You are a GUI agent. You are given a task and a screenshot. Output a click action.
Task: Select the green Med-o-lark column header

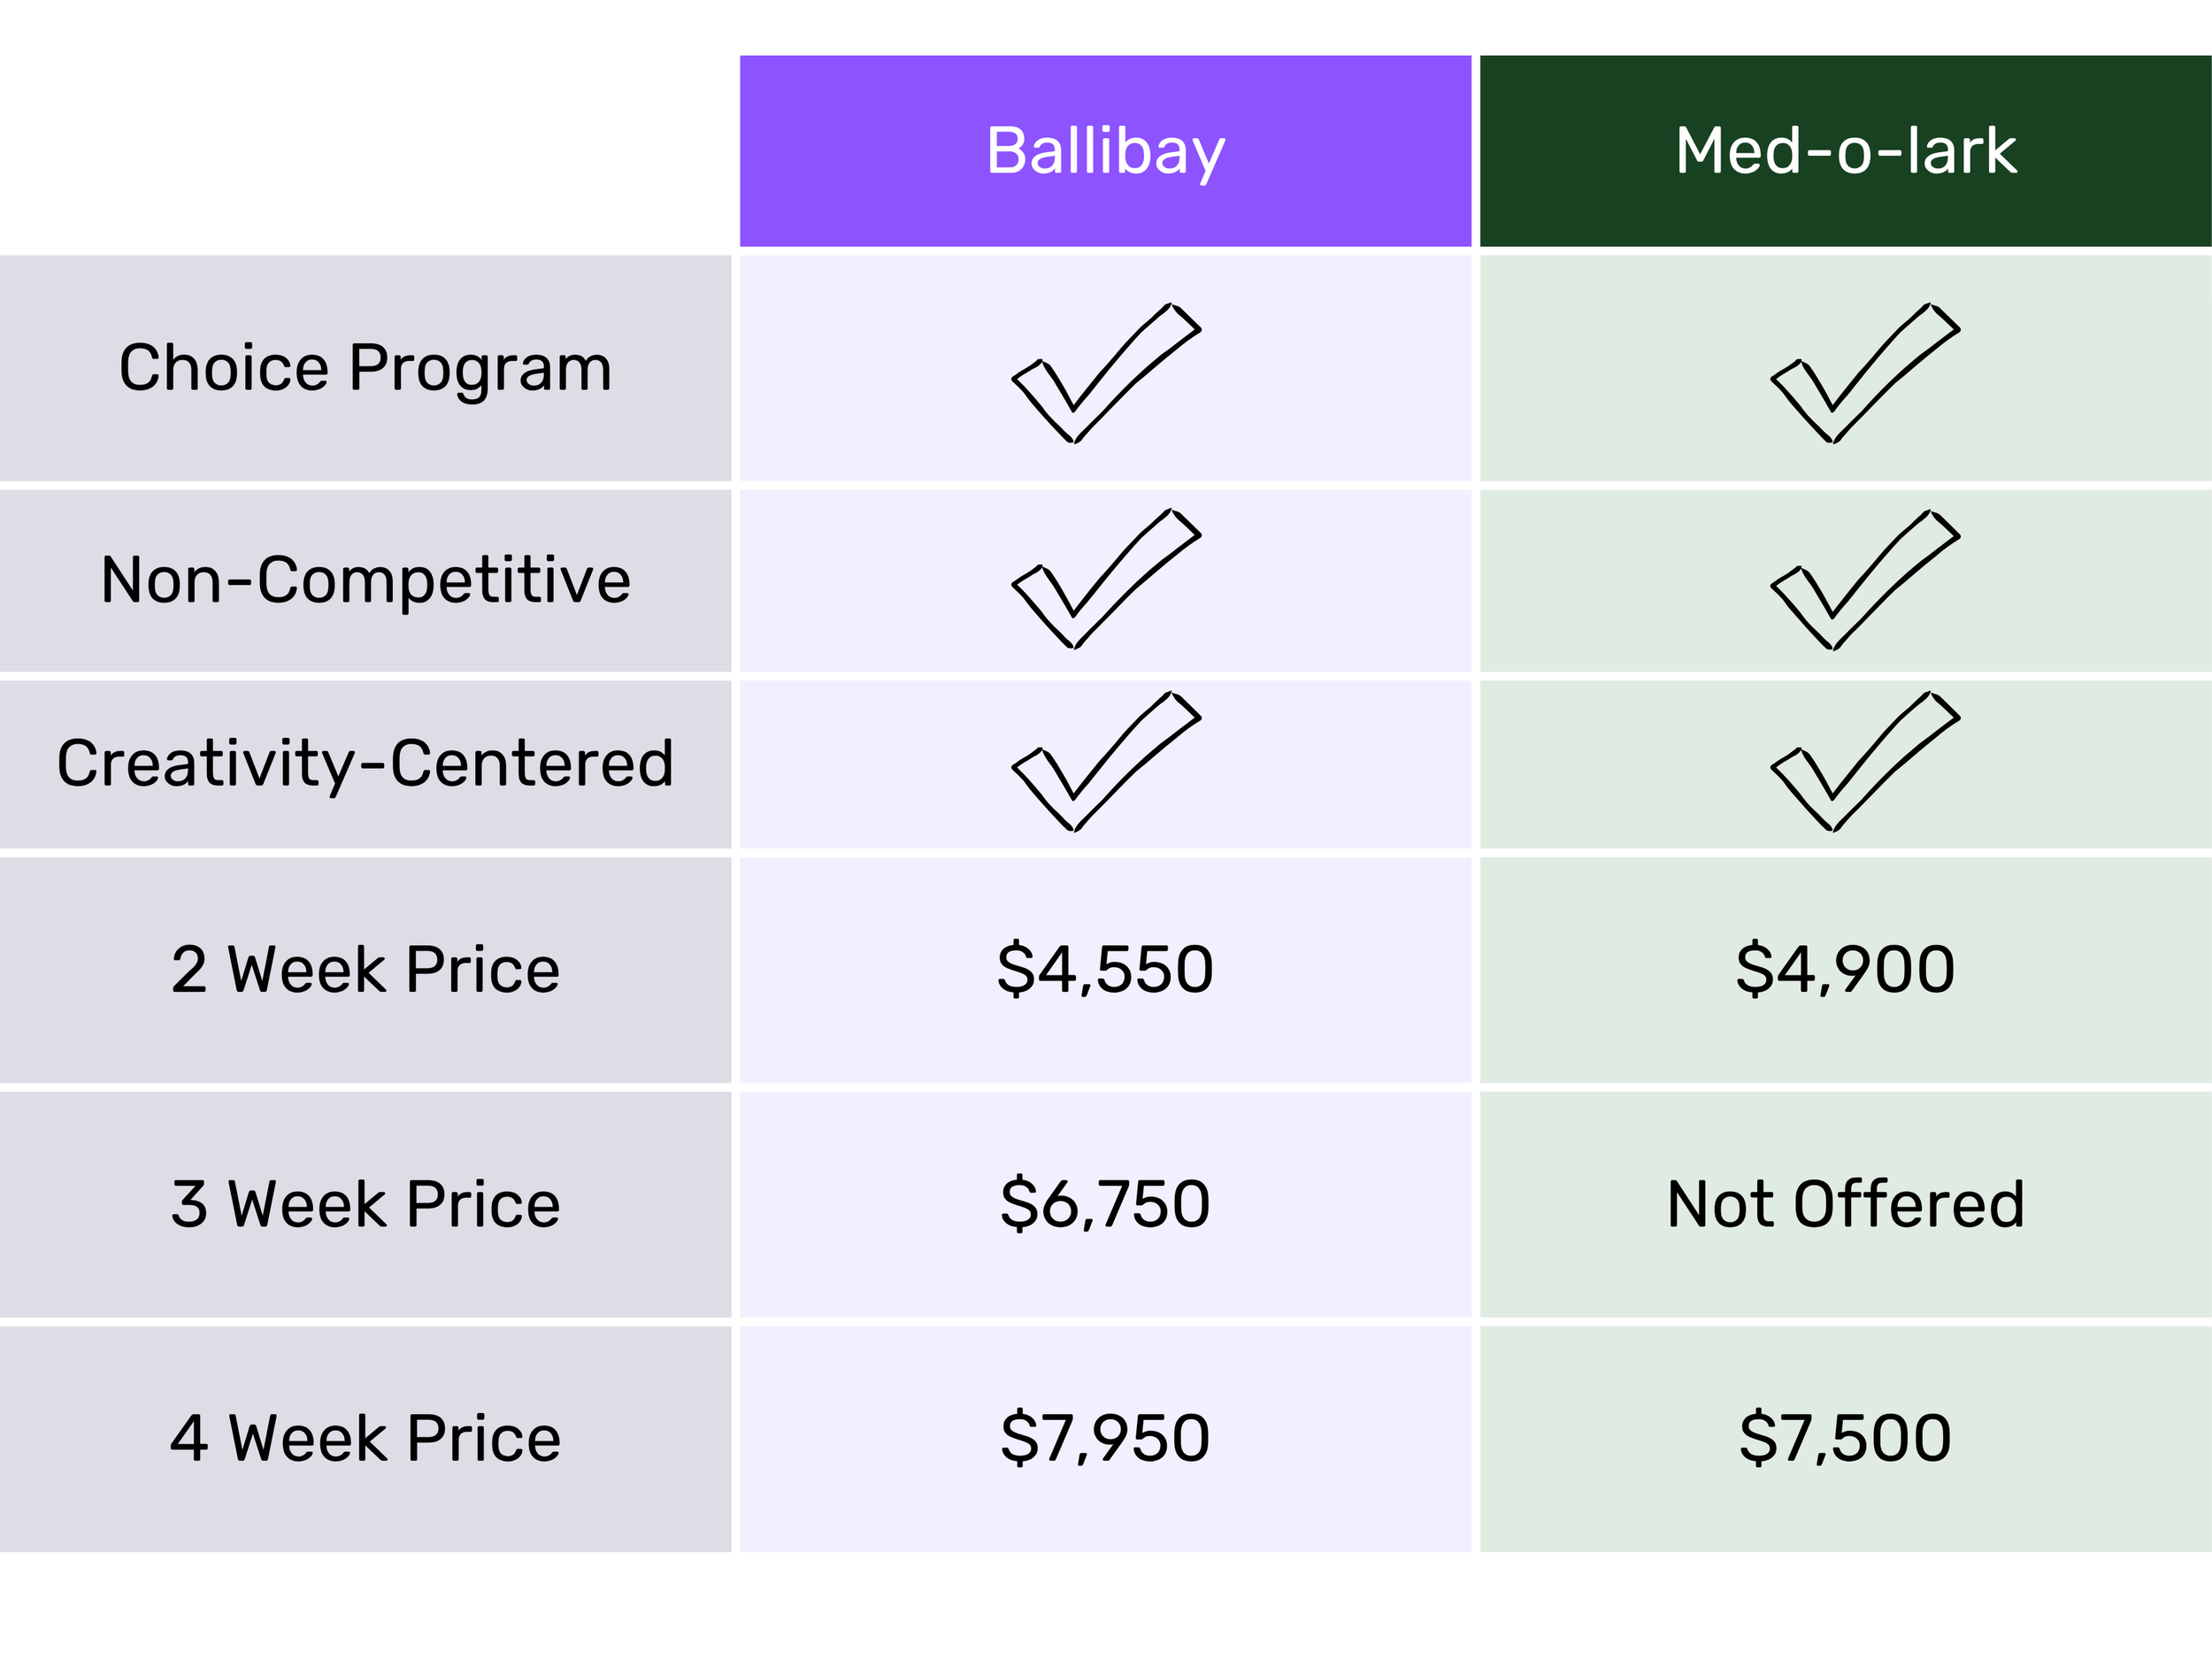(1845, 151)
